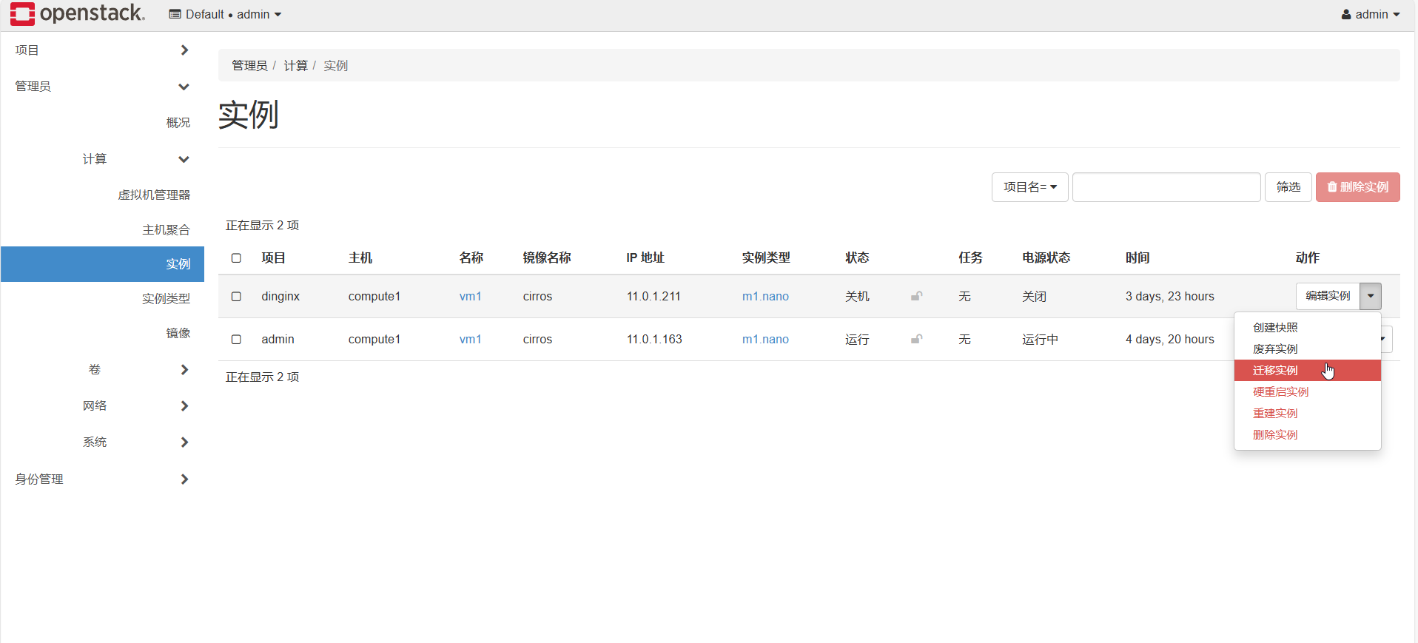
Task: Select the admin row checkbox
Action: [x=236, y=339]
